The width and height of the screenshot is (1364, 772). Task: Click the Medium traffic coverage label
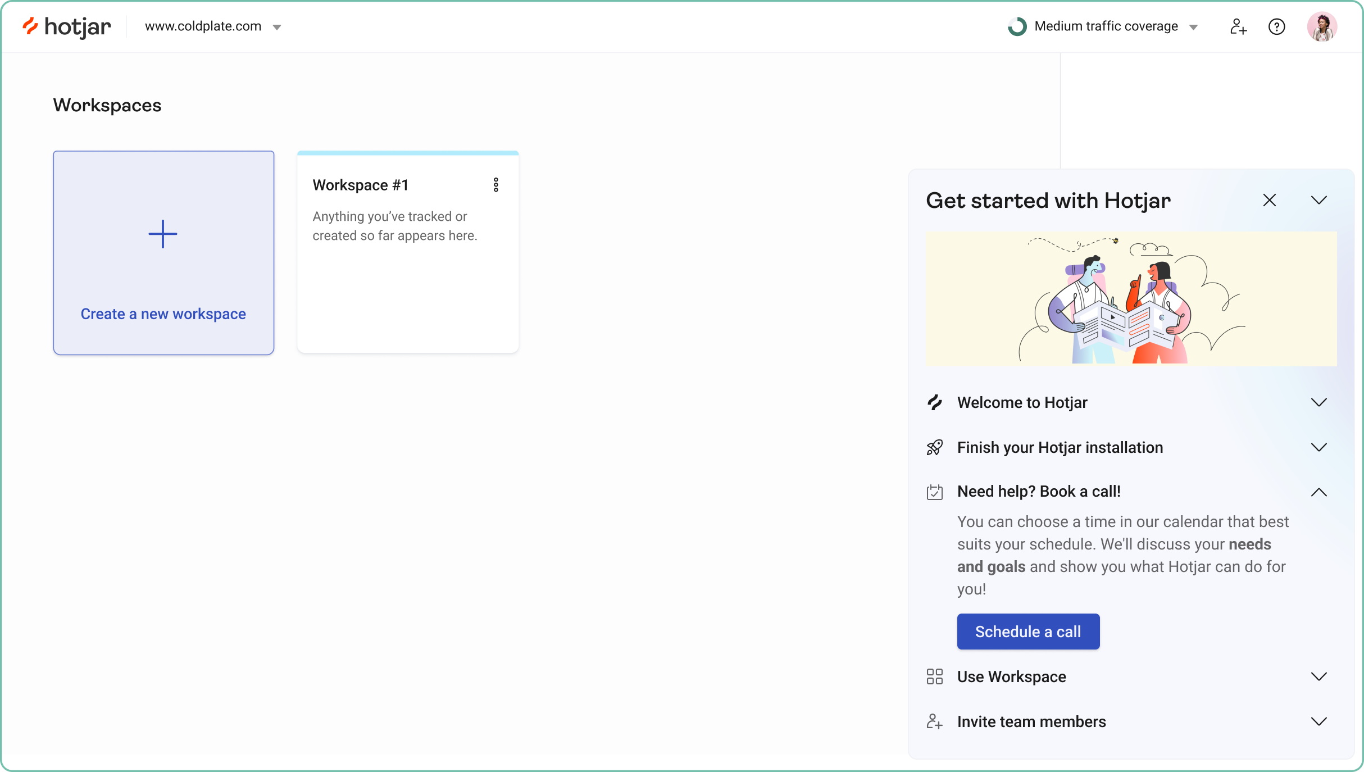coord(1106,26)
